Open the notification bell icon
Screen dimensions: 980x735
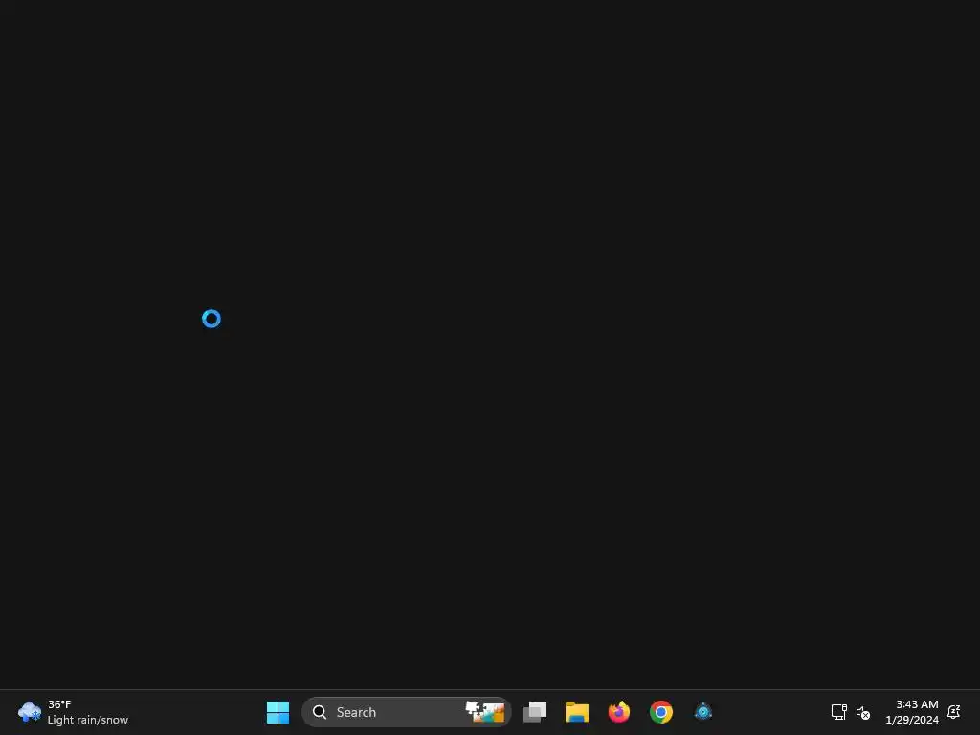click(954, 711)
